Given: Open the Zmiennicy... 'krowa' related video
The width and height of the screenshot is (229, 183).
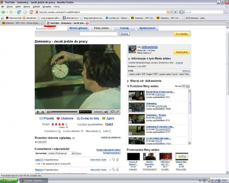Looking at the screenshot, I should (x=156, y=115).
